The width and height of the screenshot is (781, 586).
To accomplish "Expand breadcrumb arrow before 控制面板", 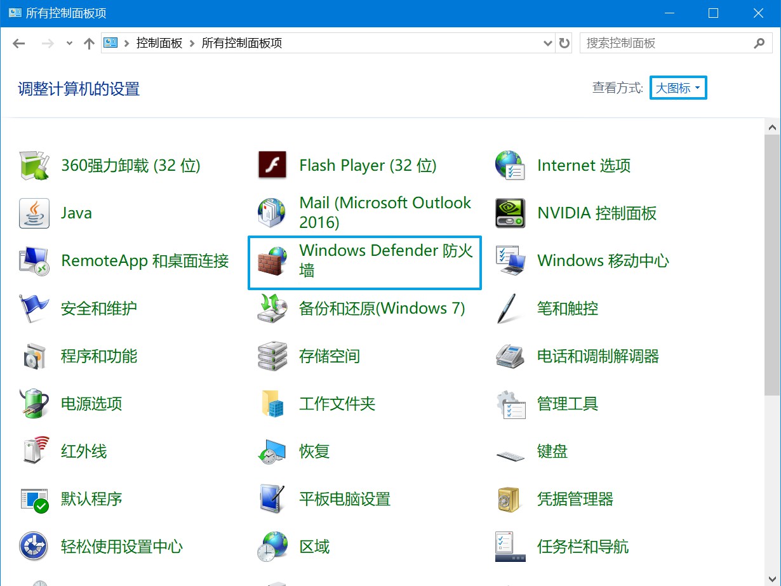I will click(127, 43).
